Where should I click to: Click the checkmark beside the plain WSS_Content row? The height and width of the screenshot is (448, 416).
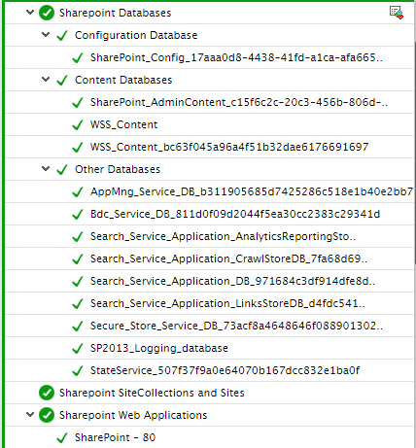pyautogui.click(x=78, y=124)
